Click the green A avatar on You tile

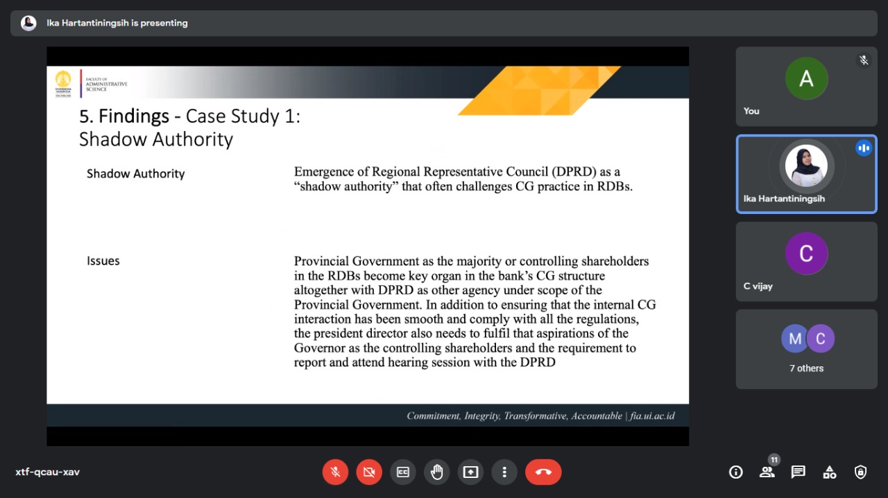[806, 79]
